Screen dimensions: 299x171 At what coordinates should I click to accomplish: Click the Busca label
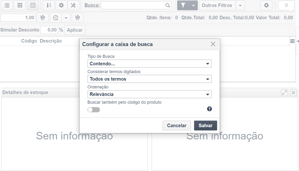[x=92, y=5]
